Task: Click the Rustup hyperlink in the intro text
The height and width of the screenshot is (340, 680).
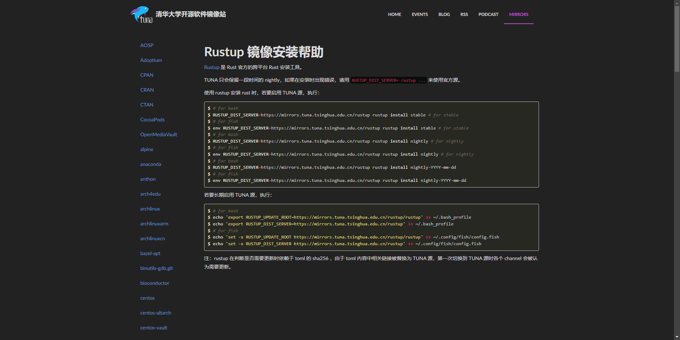Action: tap(212, 67)
